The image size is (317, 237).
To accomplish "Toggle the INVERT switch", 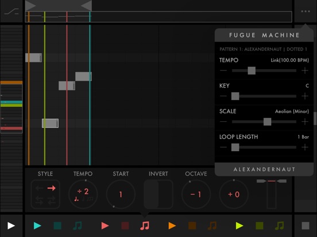I will tap(158, 194).
